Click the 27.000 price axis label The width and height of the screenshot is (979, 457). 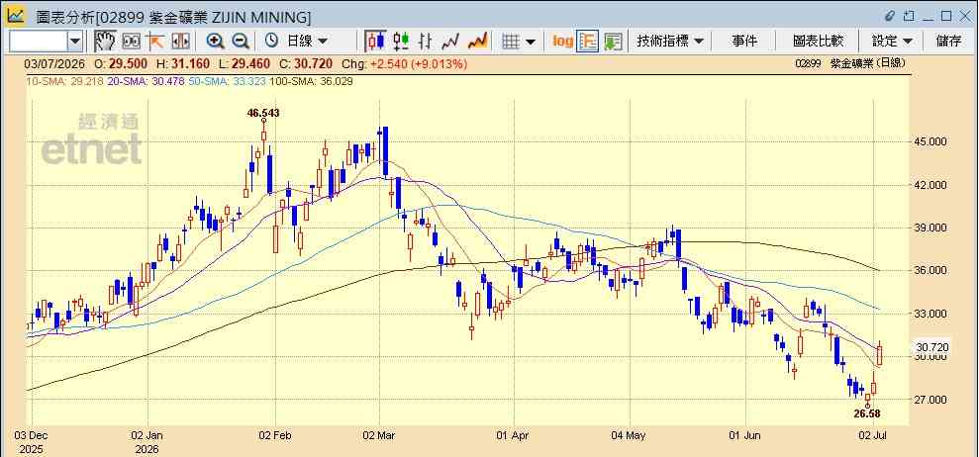coord(930,400)
